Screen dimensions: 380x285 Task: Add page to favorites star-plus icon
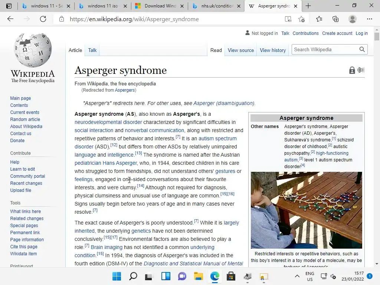click(x=301, y=19)
